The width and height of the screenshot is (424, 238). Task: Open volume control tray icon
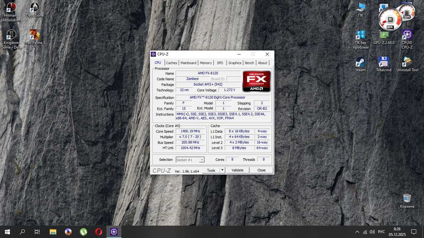coord(372,232)
